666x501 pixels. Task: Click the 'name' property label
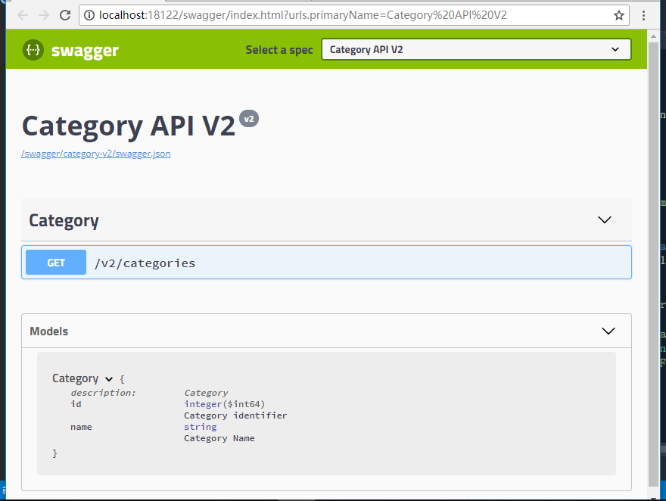point(81,427)
